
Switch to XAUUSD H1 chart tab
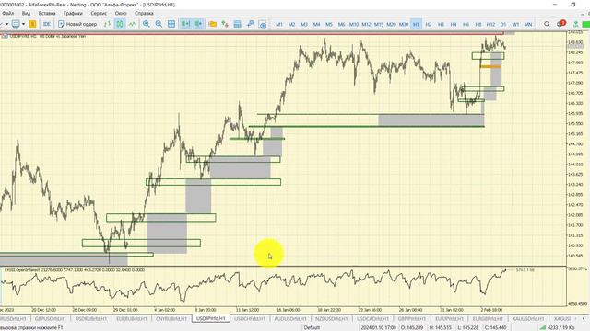(x=528, y=319)
